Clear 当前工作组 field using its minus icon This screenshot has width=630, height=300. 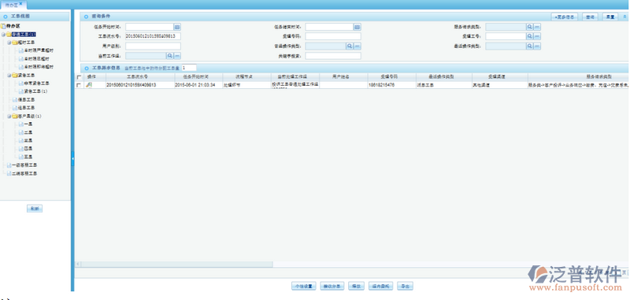click(x=177, y=56)
